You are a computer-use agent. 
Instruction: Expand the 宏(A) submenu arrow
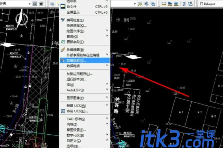[107, 84]
